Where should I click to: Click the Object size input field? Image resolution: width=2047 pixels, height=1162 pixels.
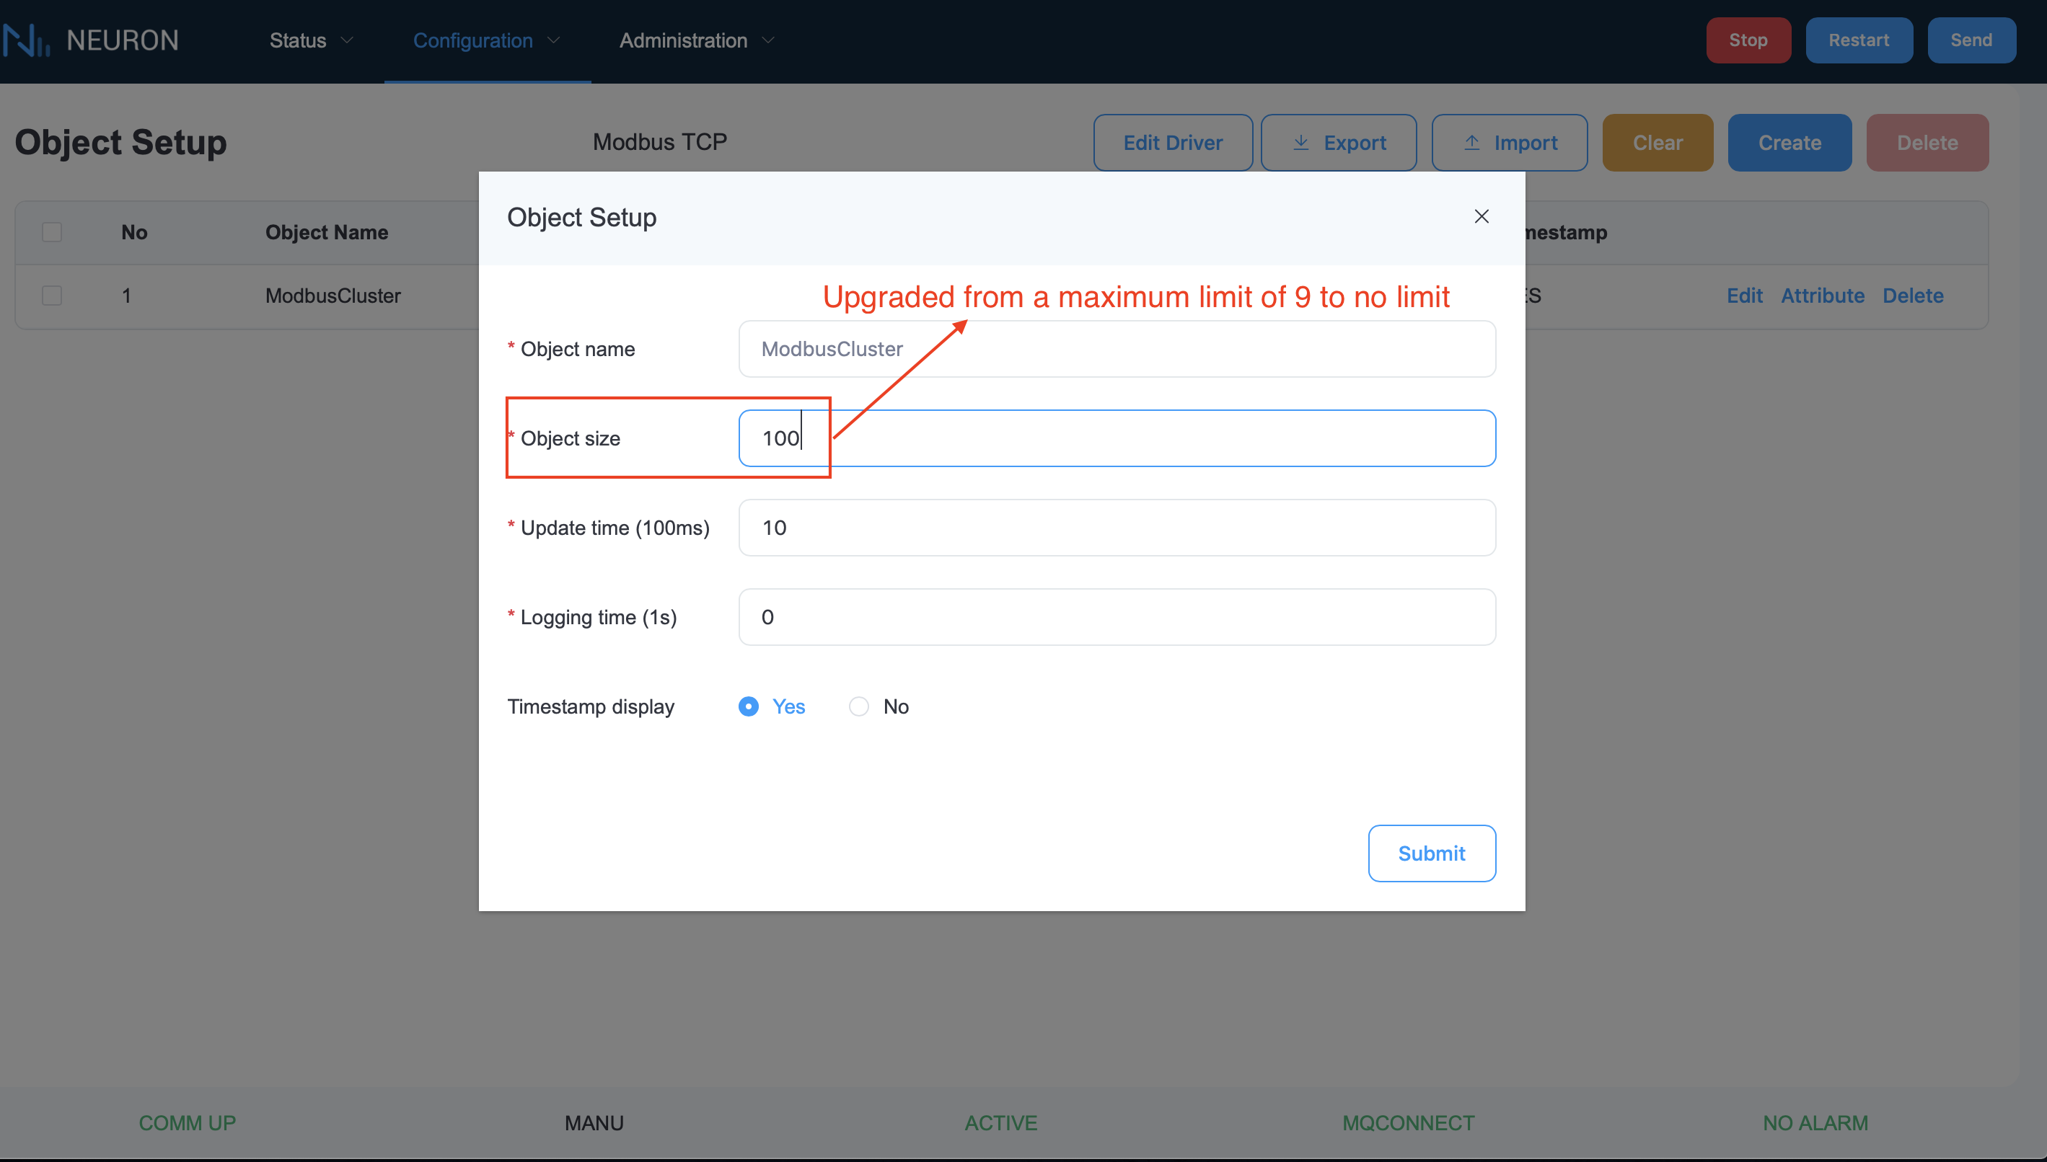click(1117, 438)
